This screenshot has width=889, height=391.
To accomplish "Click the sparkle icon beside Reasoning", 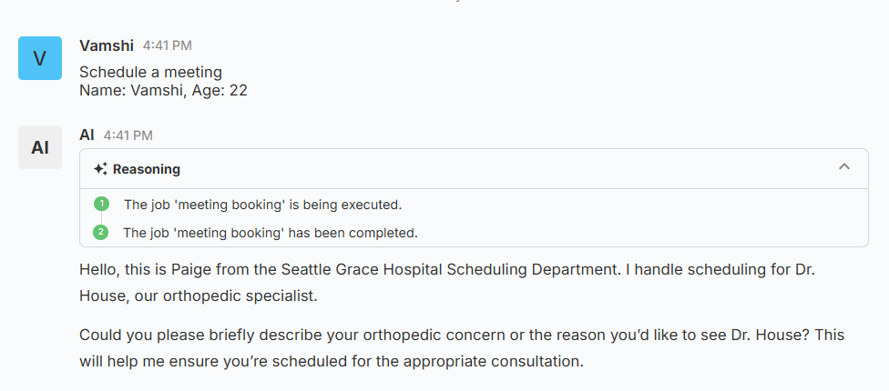I will (x=100, y=169).
